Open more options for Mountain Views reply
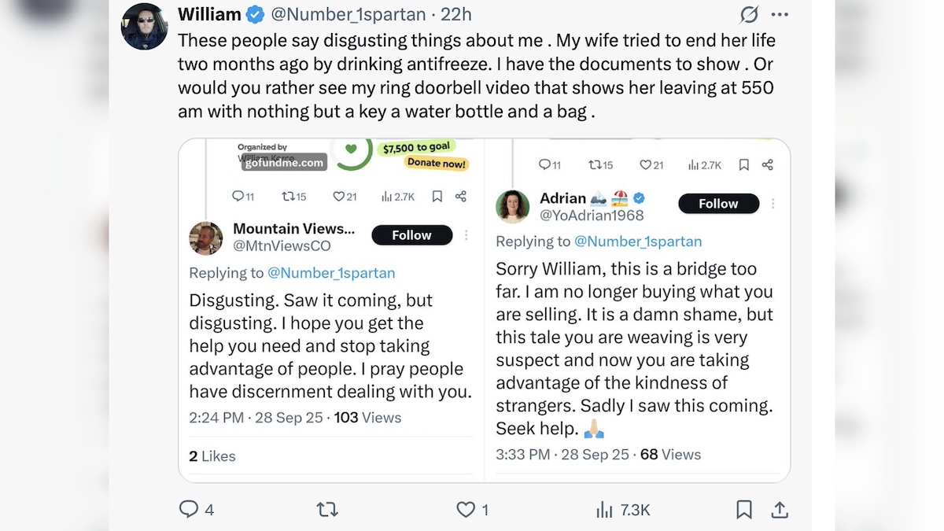The width and height of the screenshot is (944, 531). pyautogui.click(x=466, y=235)
